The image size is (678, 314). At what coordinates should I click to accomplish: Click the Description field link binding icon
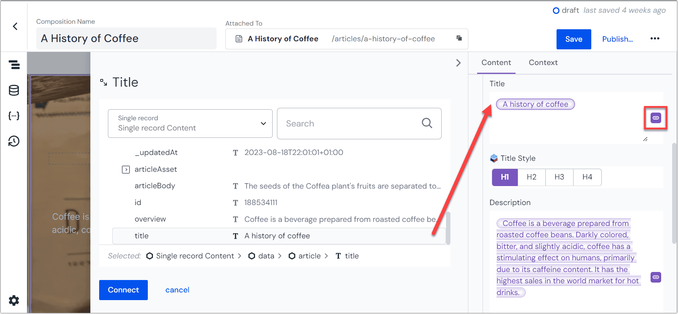(656, 277)
